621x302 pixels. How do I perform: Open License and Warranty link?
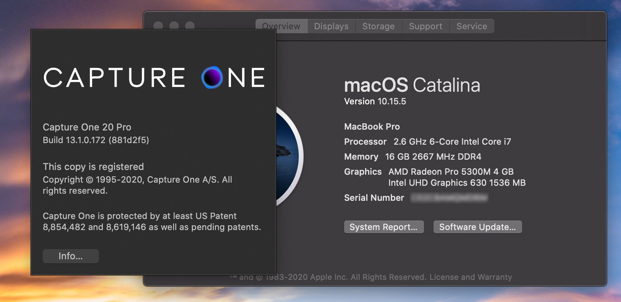tap(471, 277)
